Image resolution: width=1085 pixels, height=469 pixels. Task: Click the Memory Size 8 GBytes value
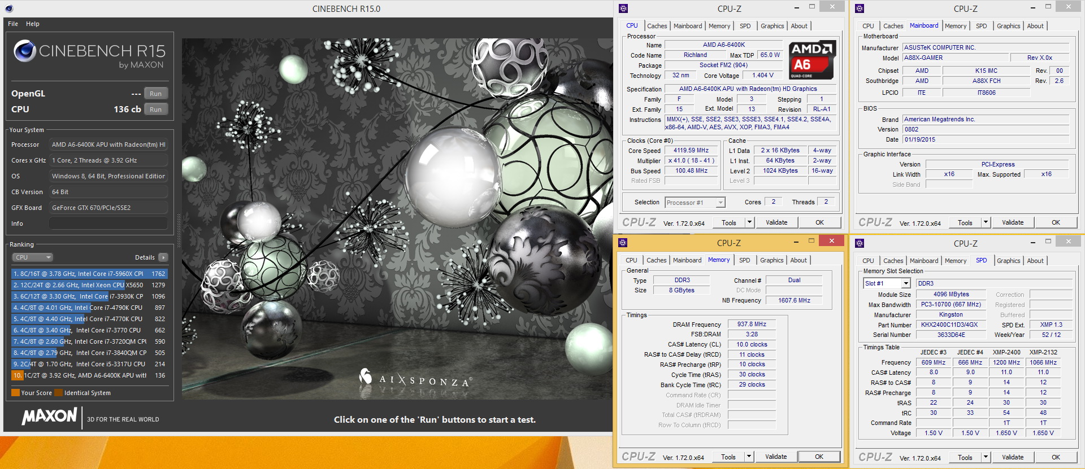coord(682,290)
